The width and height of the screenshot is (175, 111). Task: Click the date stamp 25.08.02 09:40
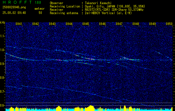pyautogui.click(x=14, y=13)
